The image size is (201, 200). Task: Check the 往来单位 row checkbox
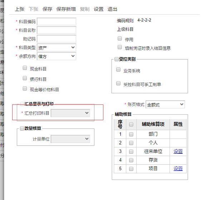131,152
